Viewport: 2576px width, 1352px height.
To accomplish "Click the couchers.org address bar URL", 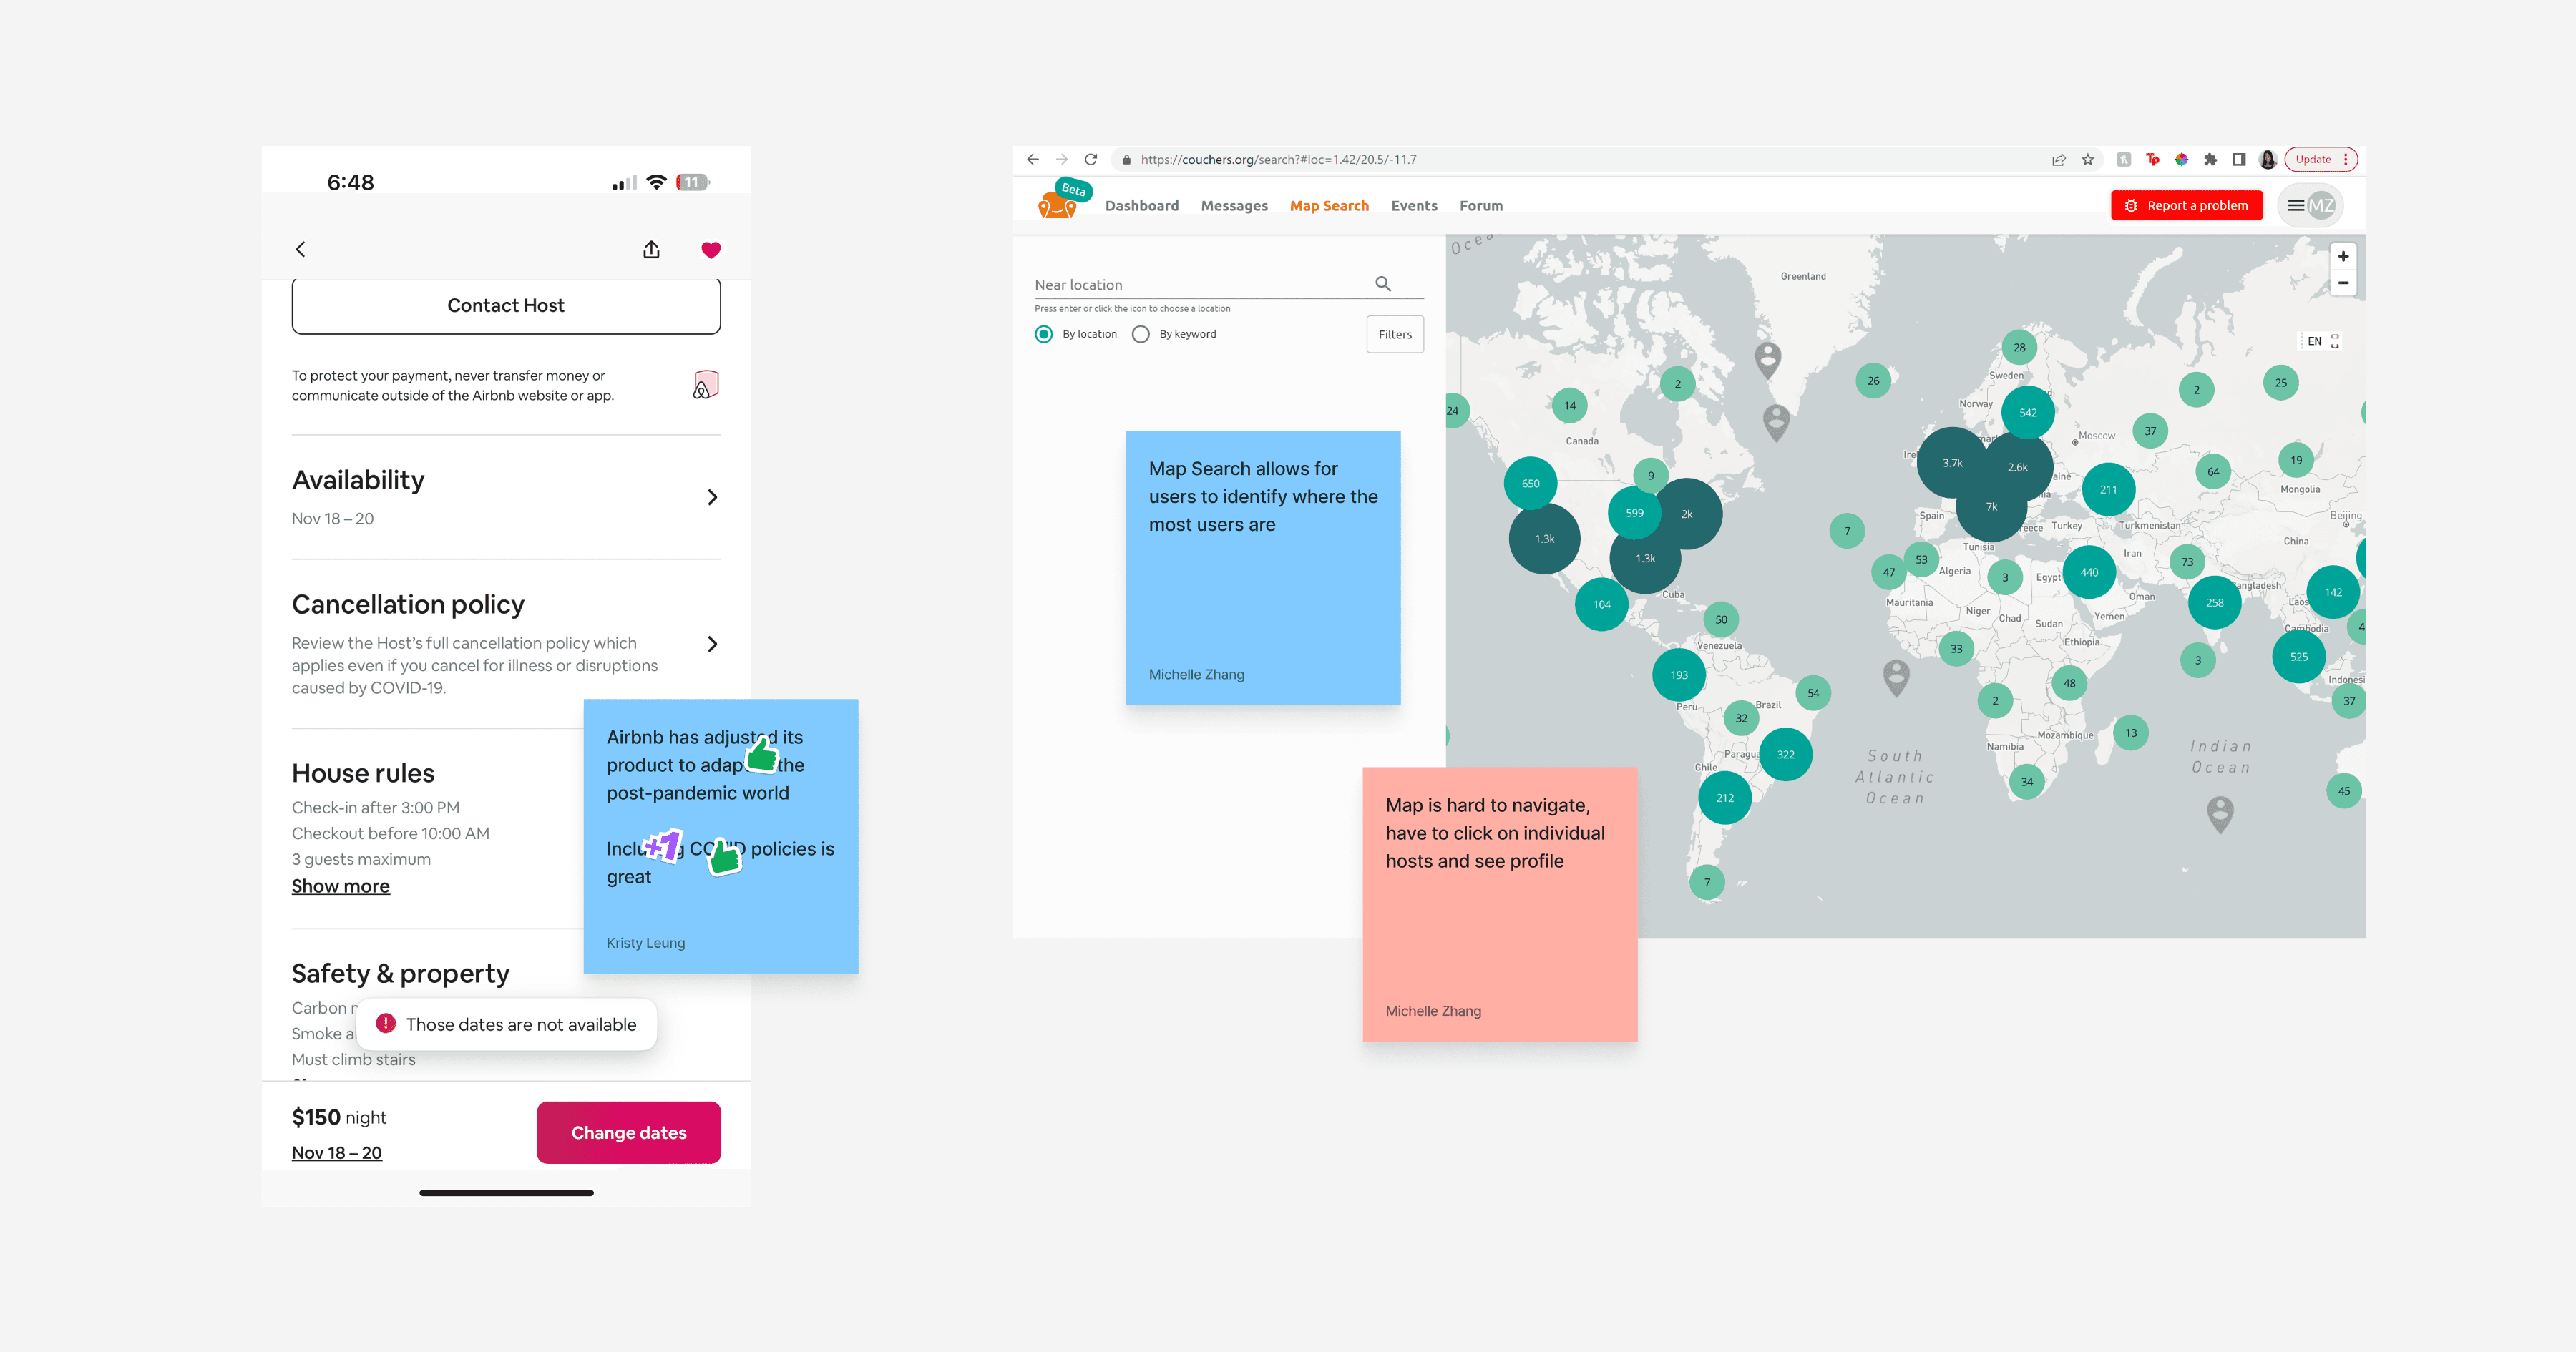I will [x=1278, y=159].
